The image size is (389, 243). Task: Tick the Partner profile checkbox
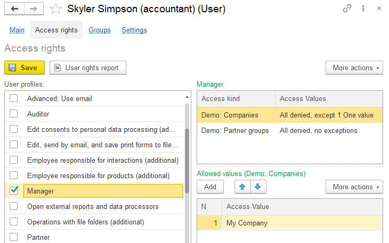pyautogui.click(x=14, y=237)
